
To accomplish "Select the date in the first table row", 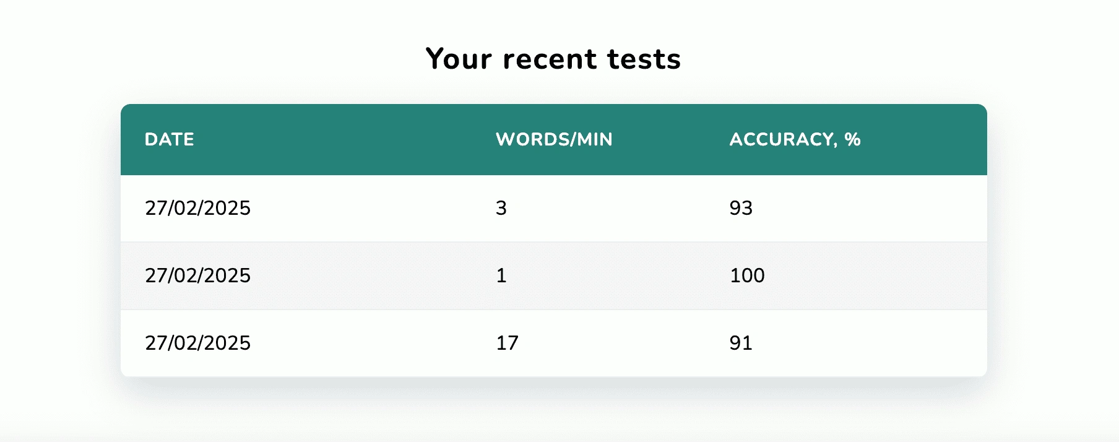I will pos(197,208).
